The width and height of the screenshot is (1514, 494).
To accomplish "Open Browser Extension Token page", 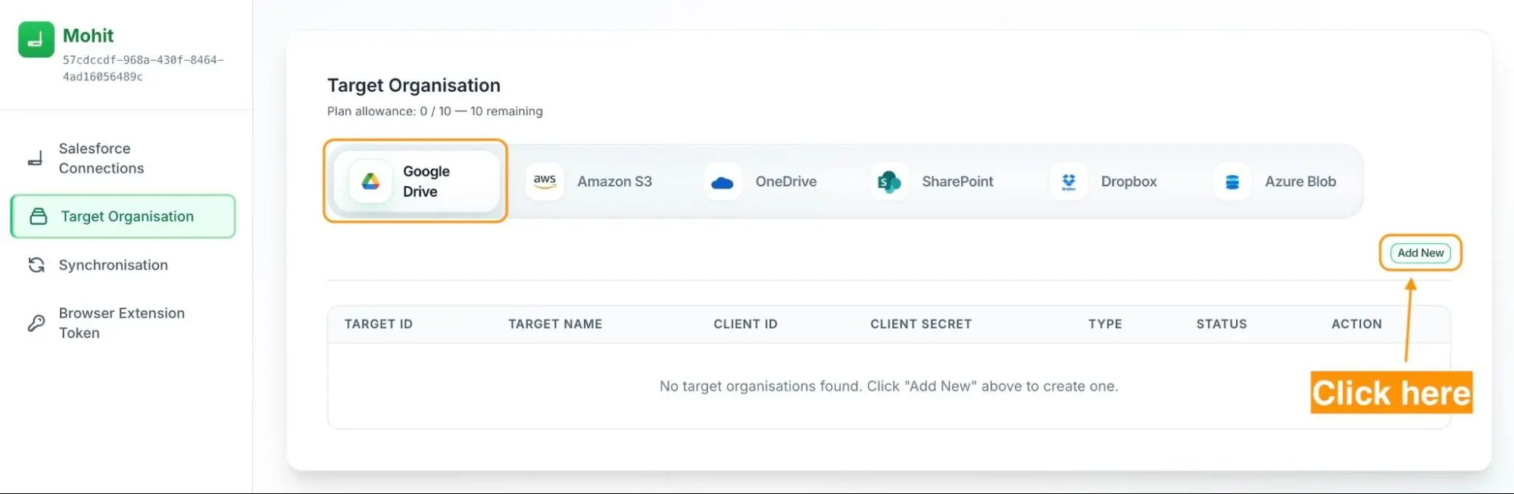I will pos(123,323).
